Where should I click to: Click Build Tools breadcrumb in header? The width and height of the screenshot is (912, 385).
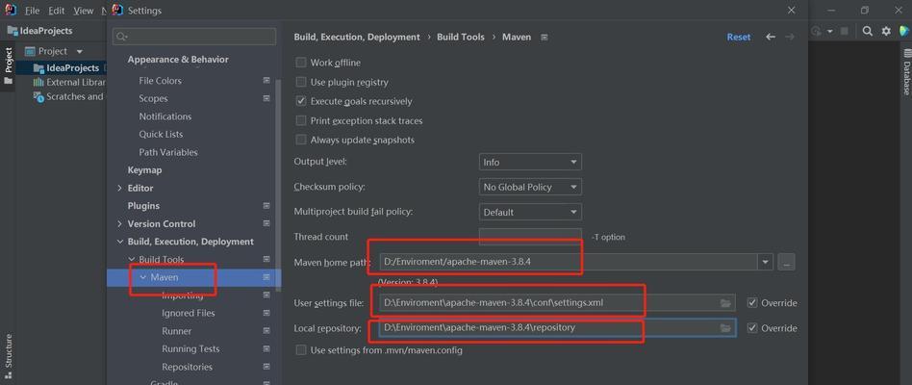(461, 37)
